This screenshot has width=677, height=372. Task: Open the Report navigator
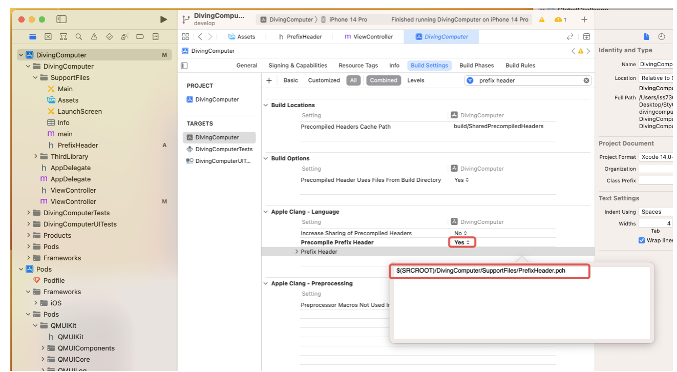pos(156,37)
